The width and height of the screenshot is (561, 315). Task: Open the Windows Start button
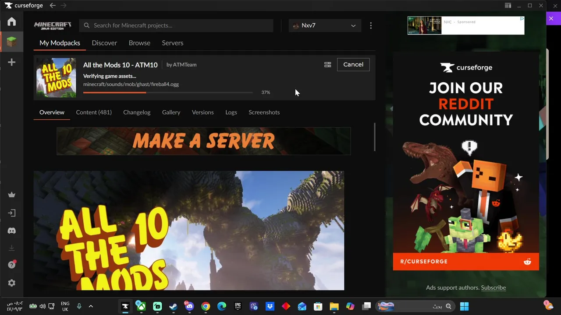pyautogui.click(x=465, y=306)
